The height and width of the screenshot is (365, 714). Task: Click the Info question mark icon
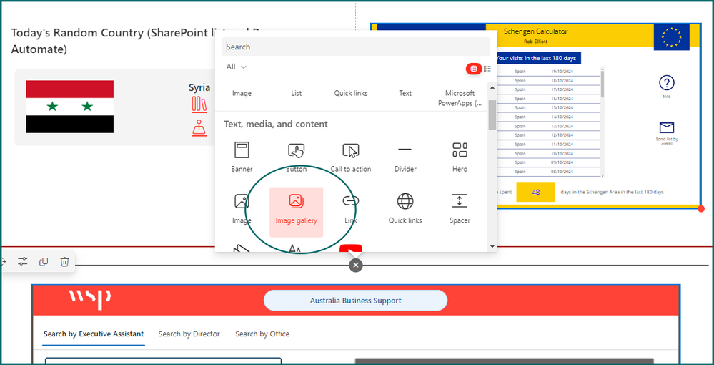tap(667, 83)
